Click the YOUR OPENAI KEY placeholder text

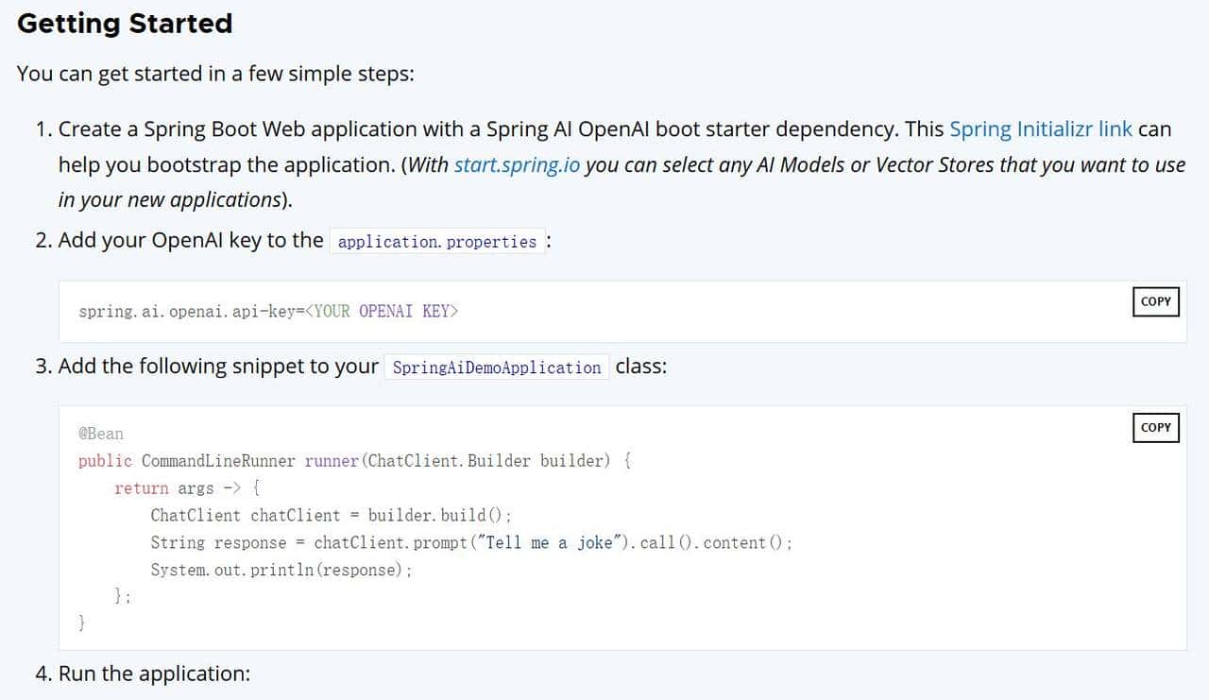click(382, 311)
